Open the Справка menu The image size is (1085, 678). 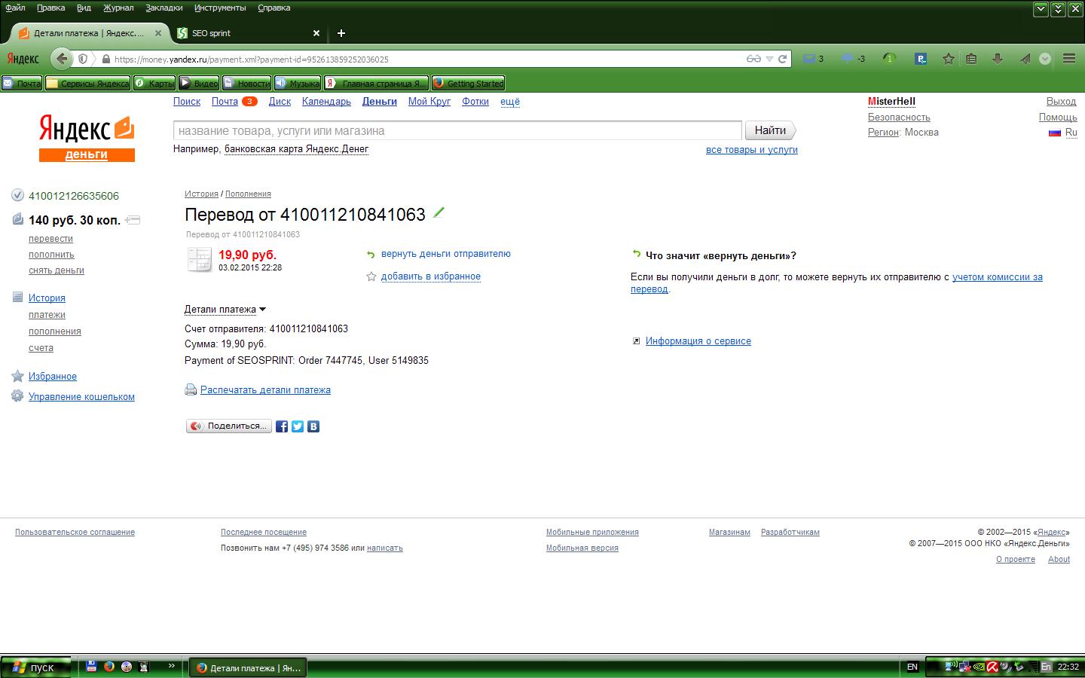pyautogui.click(x=274, y=8)
